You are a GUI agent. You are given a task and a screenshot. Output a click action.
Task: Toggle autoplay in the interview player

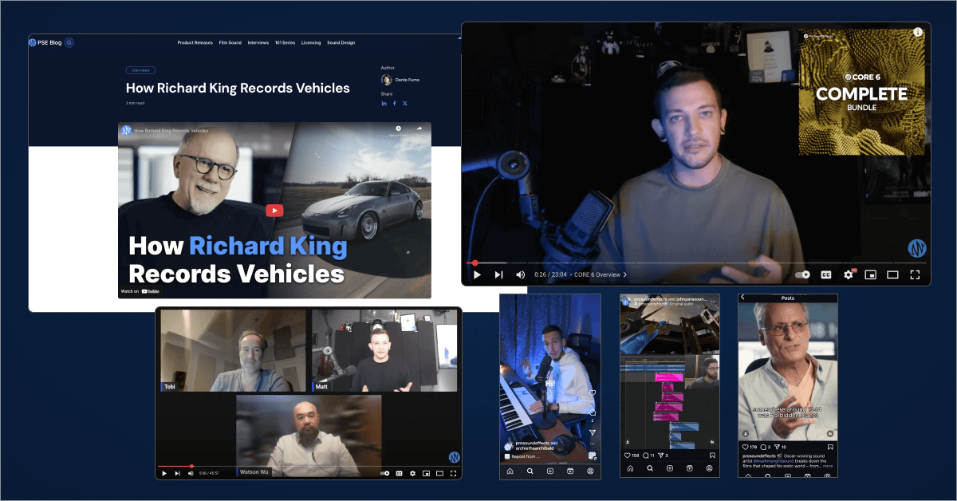tap(385, 473)
